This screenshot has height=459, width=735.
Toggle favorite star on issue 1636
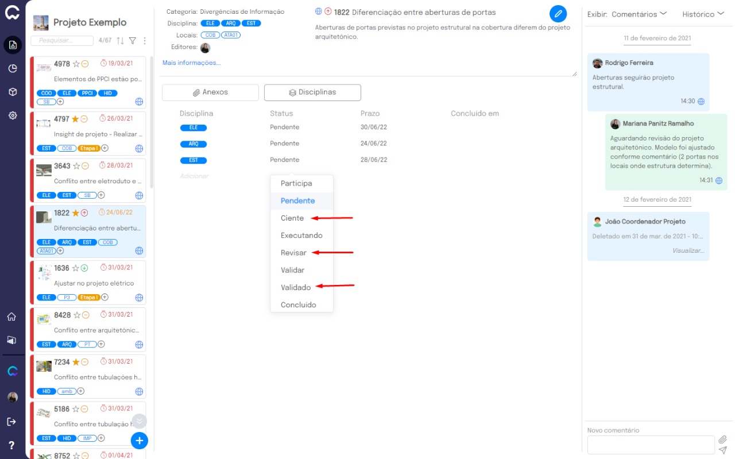pos(76,268)
